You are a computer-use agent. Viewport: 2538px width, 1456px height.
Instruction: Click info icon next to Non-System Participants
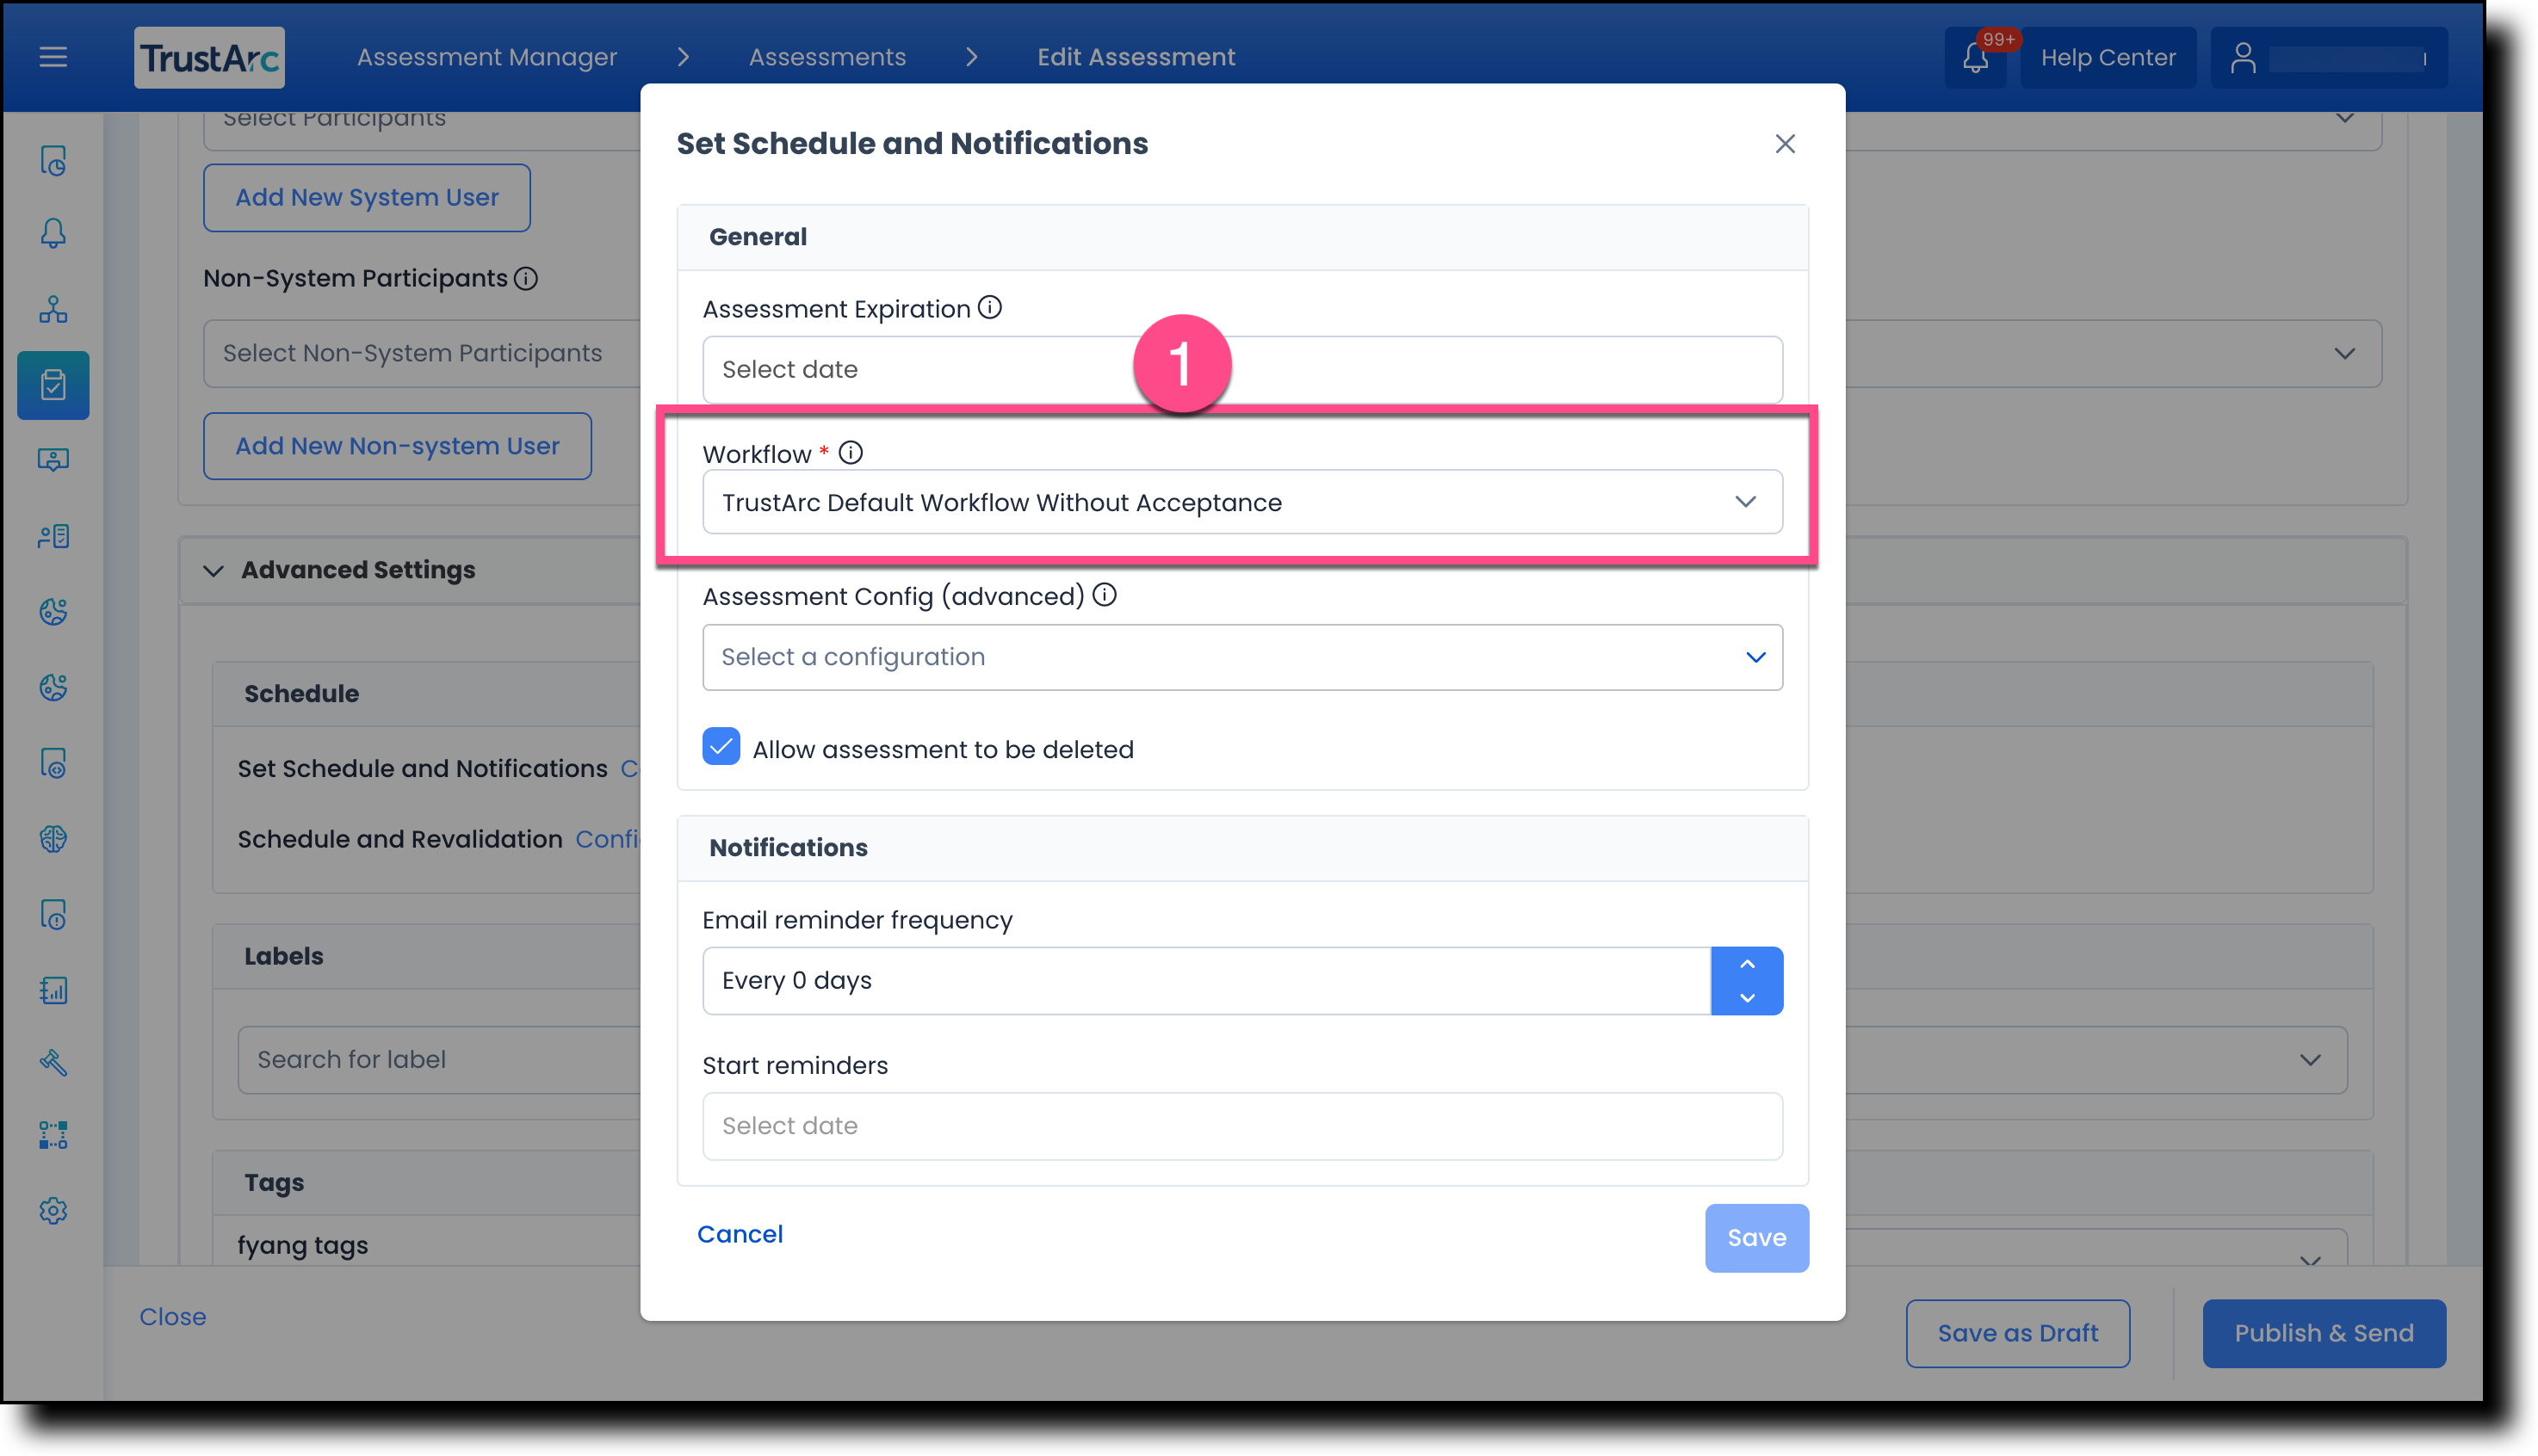pyautogui.click(x=526, y=279)
